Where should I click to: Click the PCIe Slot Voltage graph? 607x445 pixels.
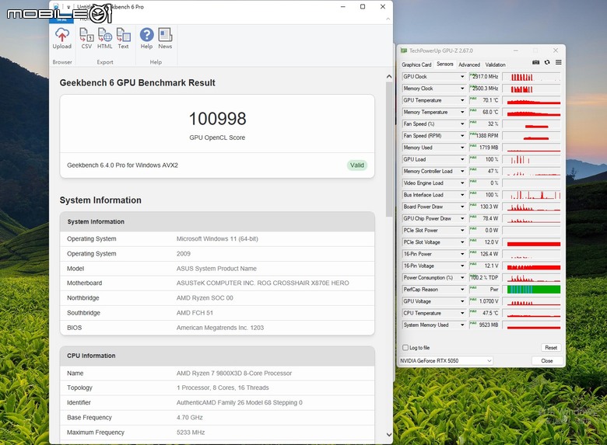[x=532, y=242]
